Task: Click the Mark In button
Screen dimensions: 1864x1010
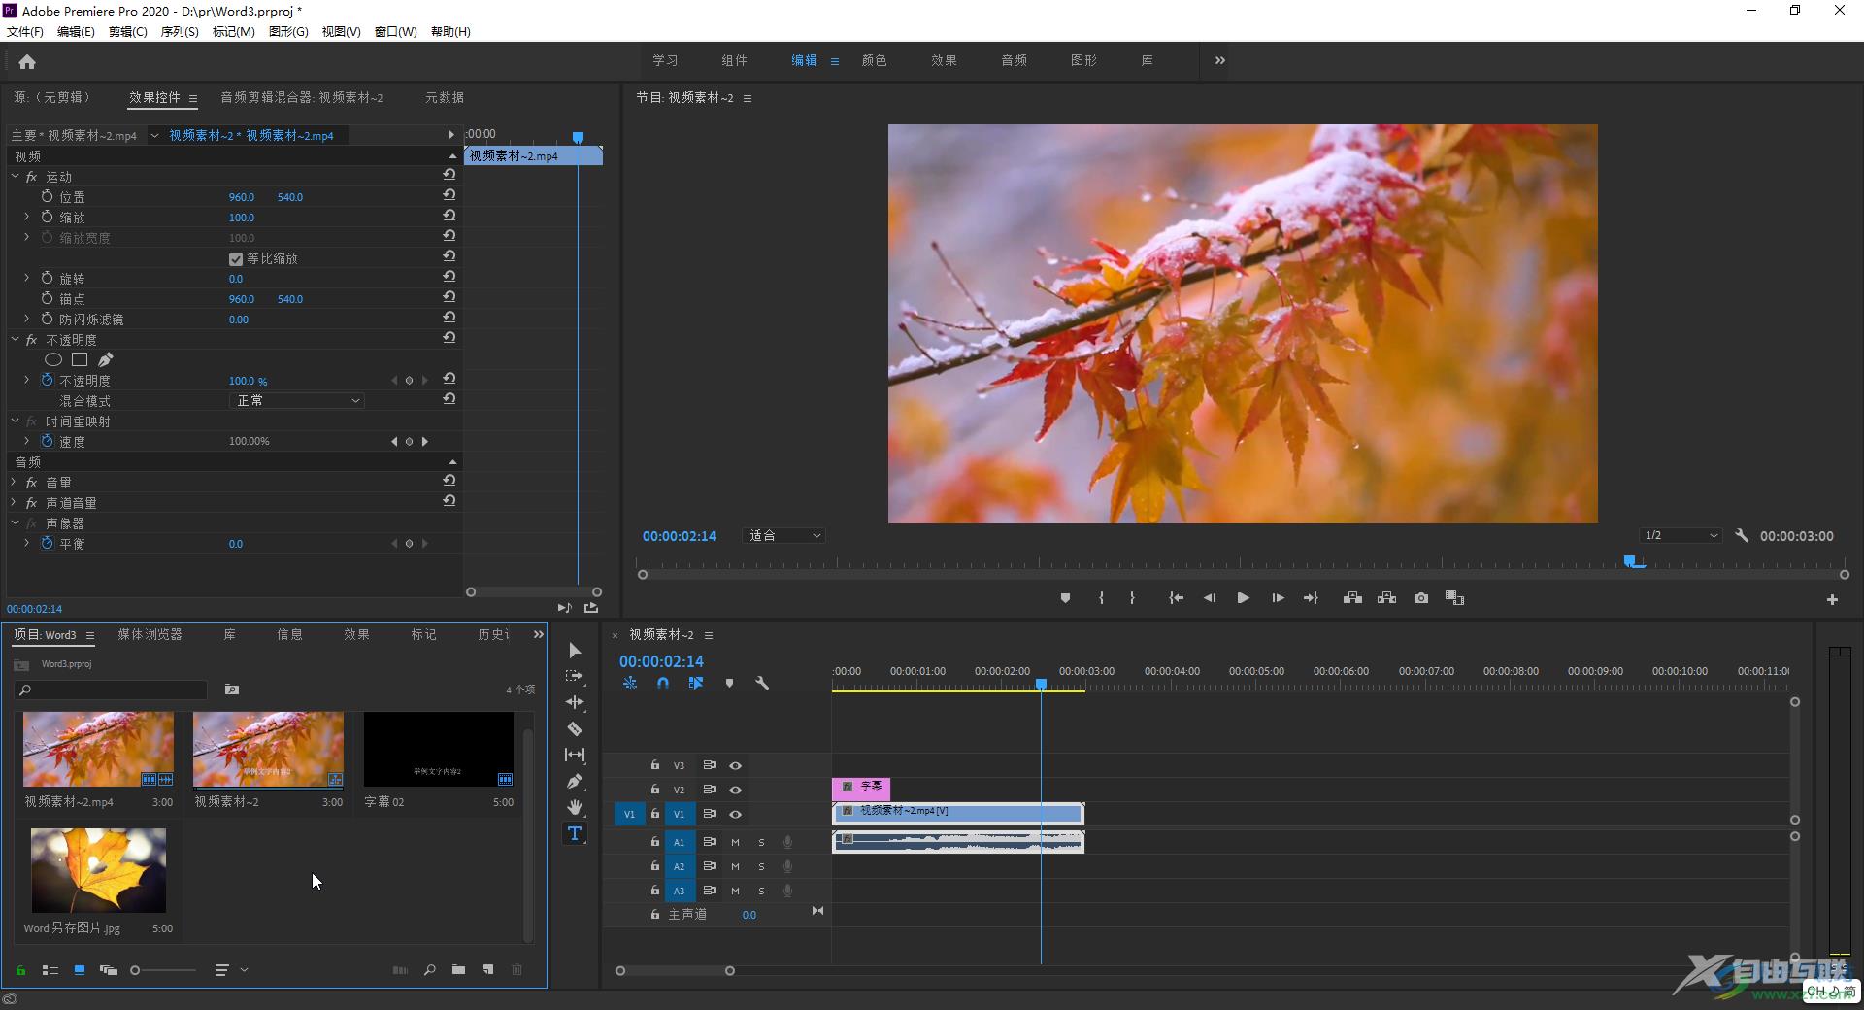Action: 1101,598
